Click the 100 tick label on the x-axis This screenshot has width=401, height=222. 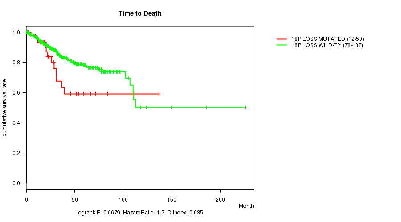click(123, 197)
